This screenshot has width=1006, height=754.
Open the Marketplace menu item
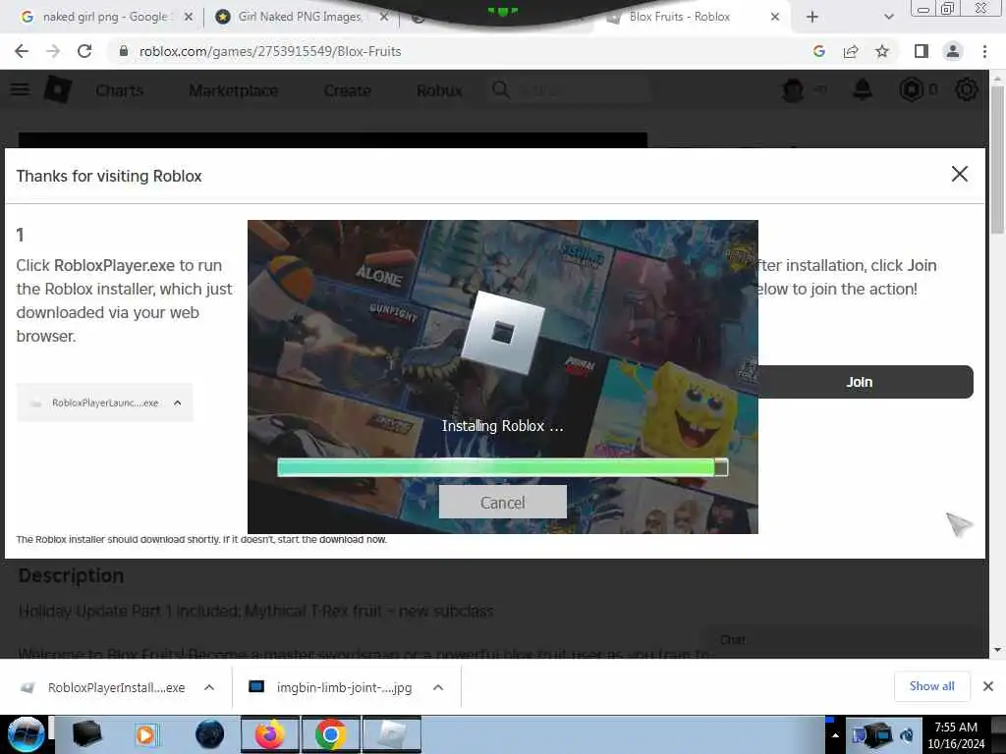234,90
